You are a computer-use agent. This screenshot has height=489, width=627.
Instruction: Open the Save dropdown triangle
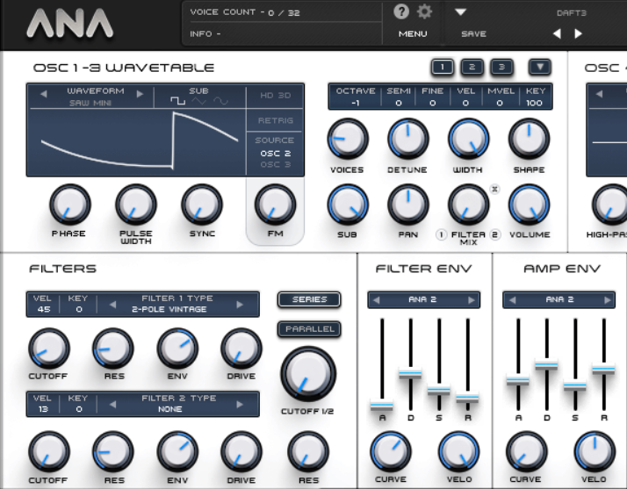[460, 12]
